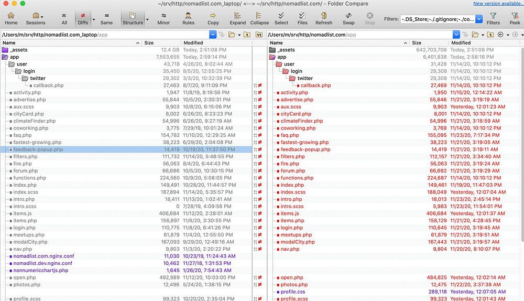This screenshot has width=524, height=301.
Task: Click the Refresh toolbar icon
Action: [x=323, y=18]
